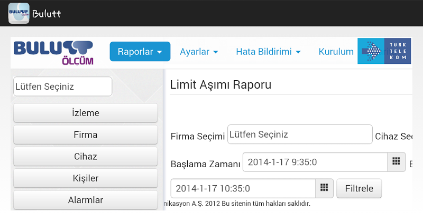Viewport: 423px width, 221px height.
Task: Open Alarmlar section in sidebar
Action: coord(86,200)
